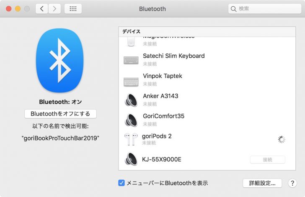Click 未接続 status under Anker A3143
Screen dimensions: 305x197
point(150,104)
